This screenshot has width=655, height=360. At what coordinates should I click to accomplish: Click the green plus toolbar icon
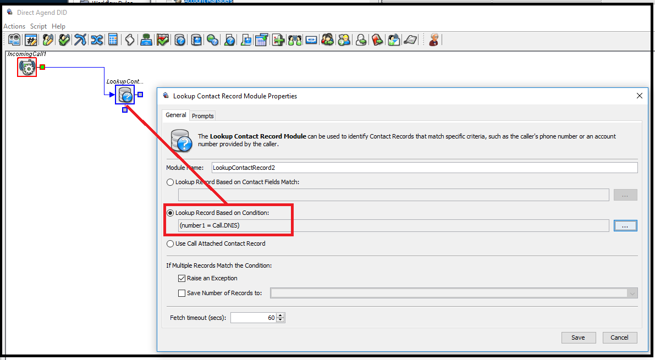pos(278,40)
